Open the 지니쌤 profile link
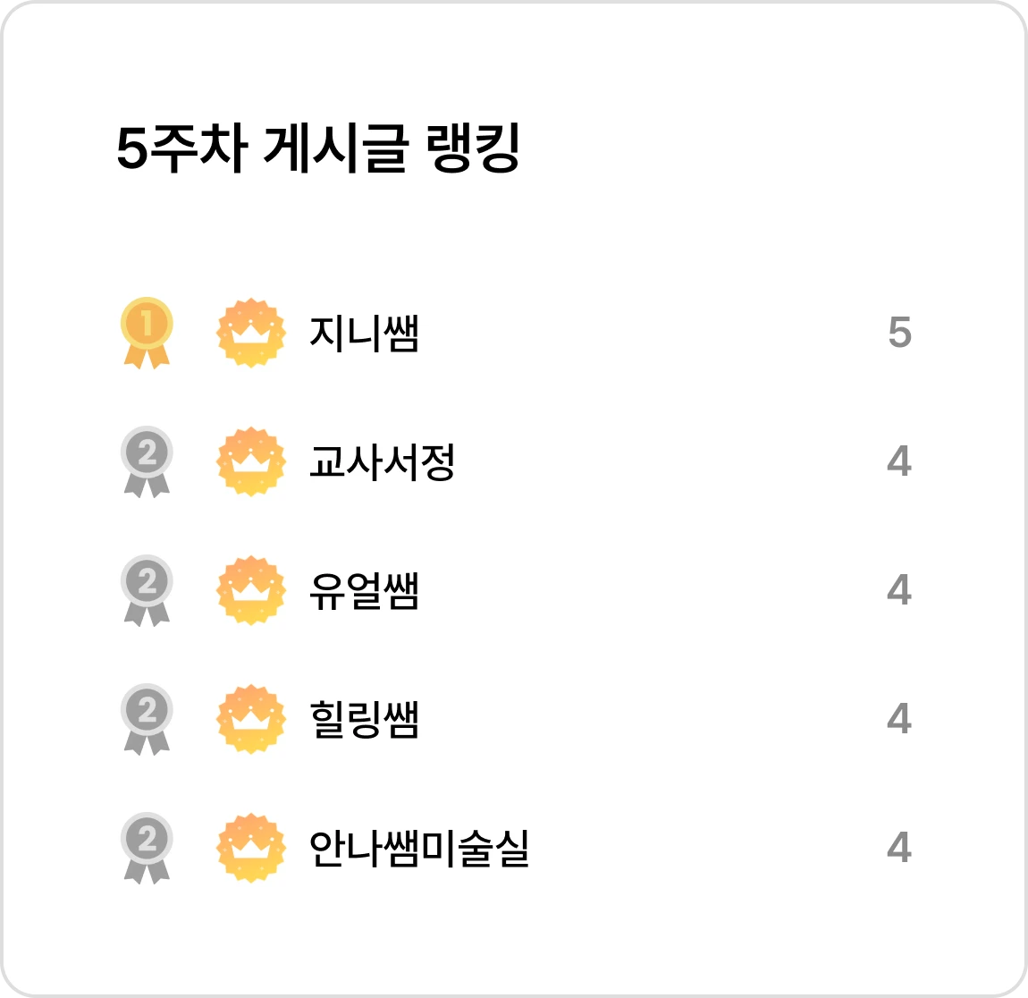Viewport: 1028px width, 998px height. coord(364,333)
